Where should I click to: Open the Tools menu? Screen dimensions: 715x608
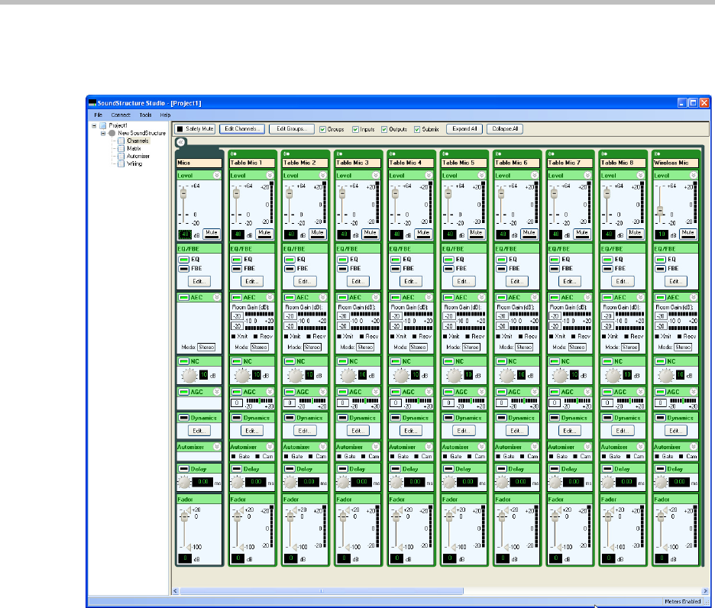pyautogui.click(x=145, y=115)
